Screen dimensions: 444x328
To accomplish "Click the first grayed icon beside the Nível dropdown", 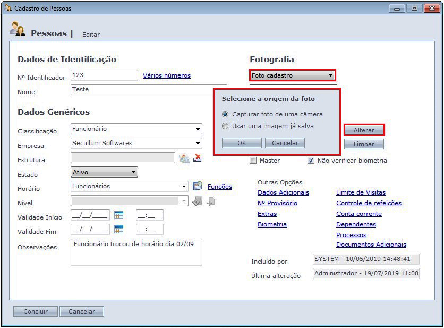I will [198, 201].
